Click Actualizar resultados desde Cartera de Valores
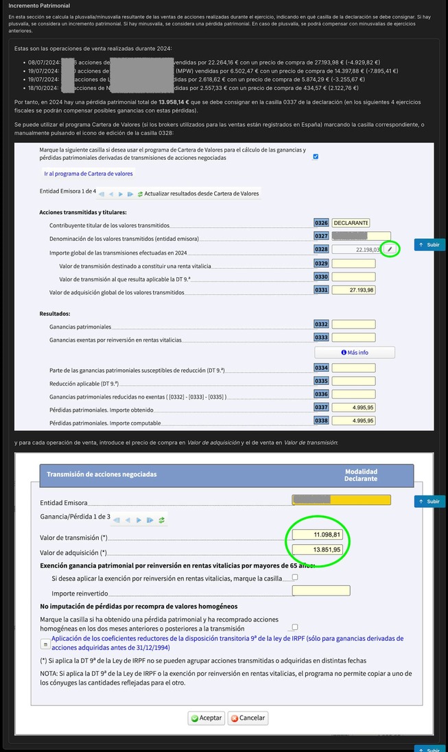This screenshot has height=752, width=448. tap(202, 193)
